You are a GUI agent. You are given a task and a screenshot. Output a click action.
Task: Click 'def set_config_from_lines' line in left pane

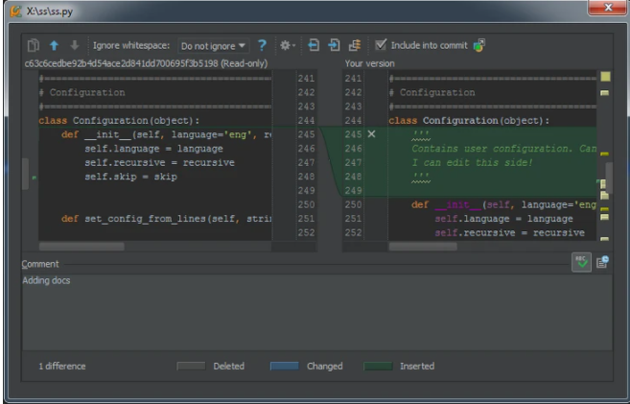[x=166, y=219]
